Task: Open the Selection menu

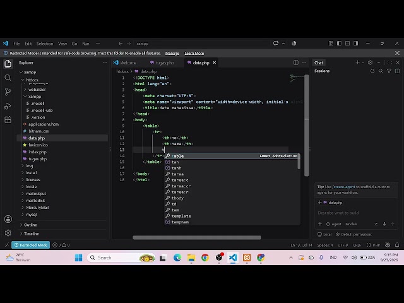Action: 45,44
